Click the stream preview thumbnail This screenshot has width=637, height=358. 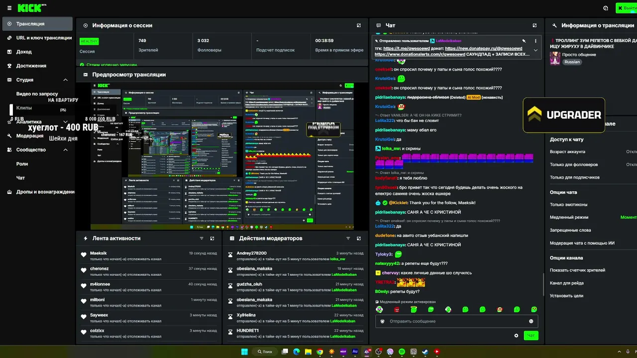(222, 156)
